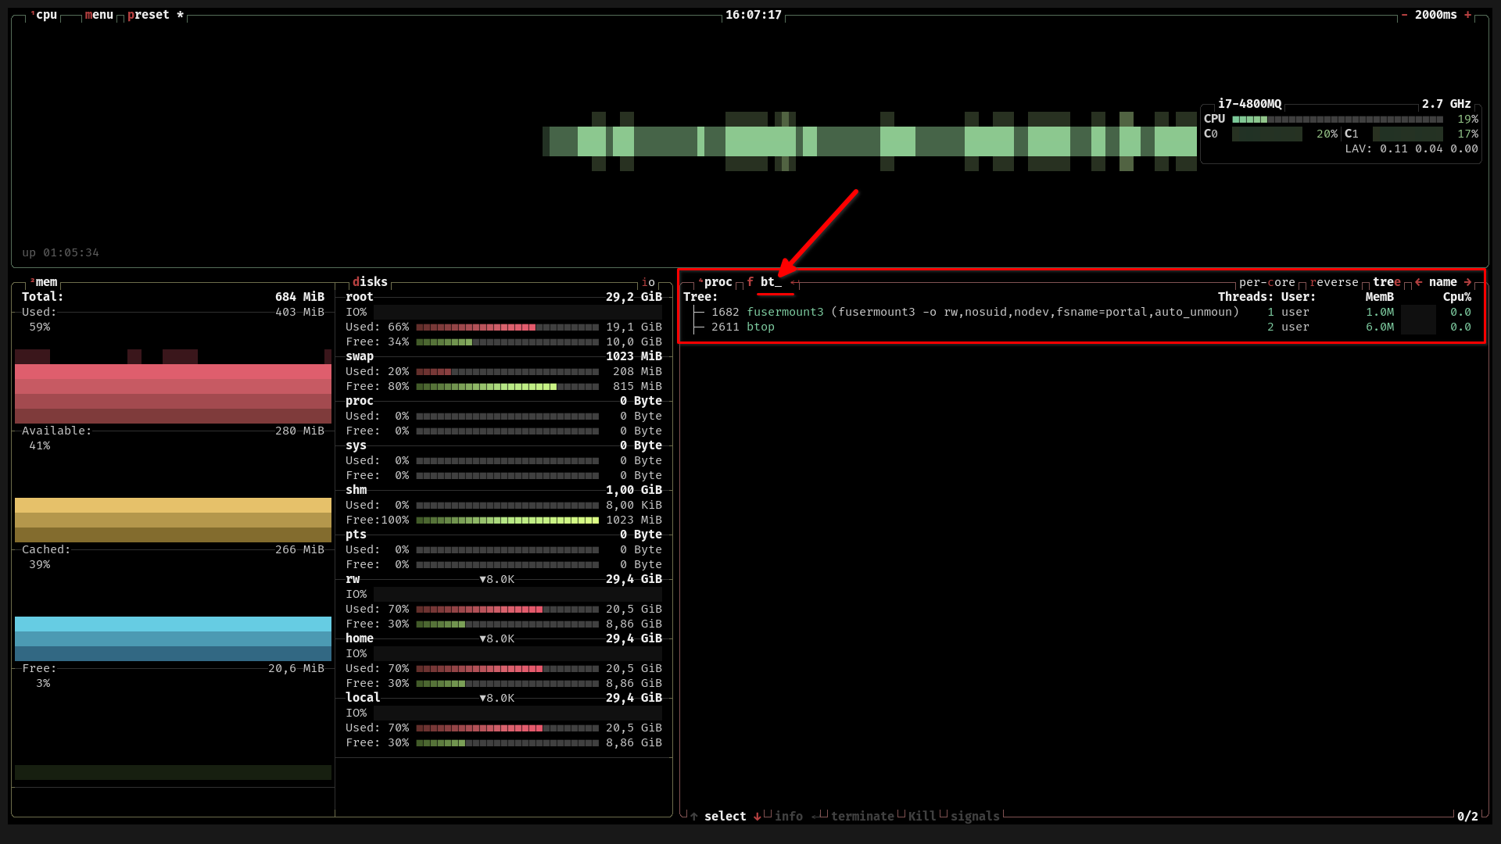Collapse the fusermount3 tree branch

coord(698,311)
